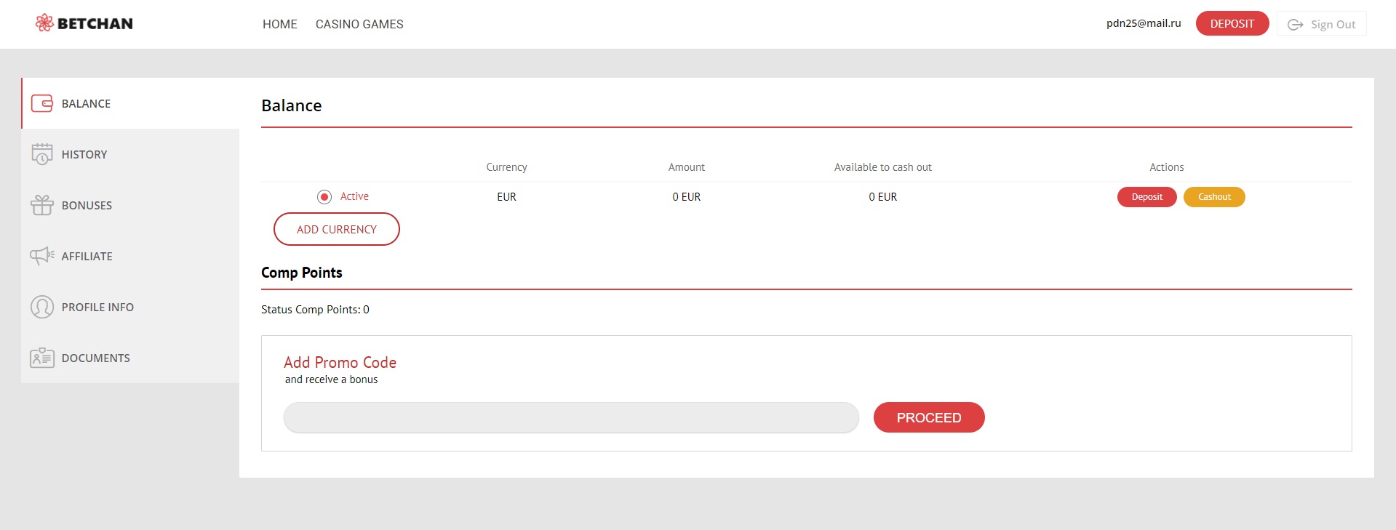Image resolution: width=1396 pixels, height=530 pixels.
Task: Open the PROFILE INFO sidebar tab
Action: coord(131,307)
